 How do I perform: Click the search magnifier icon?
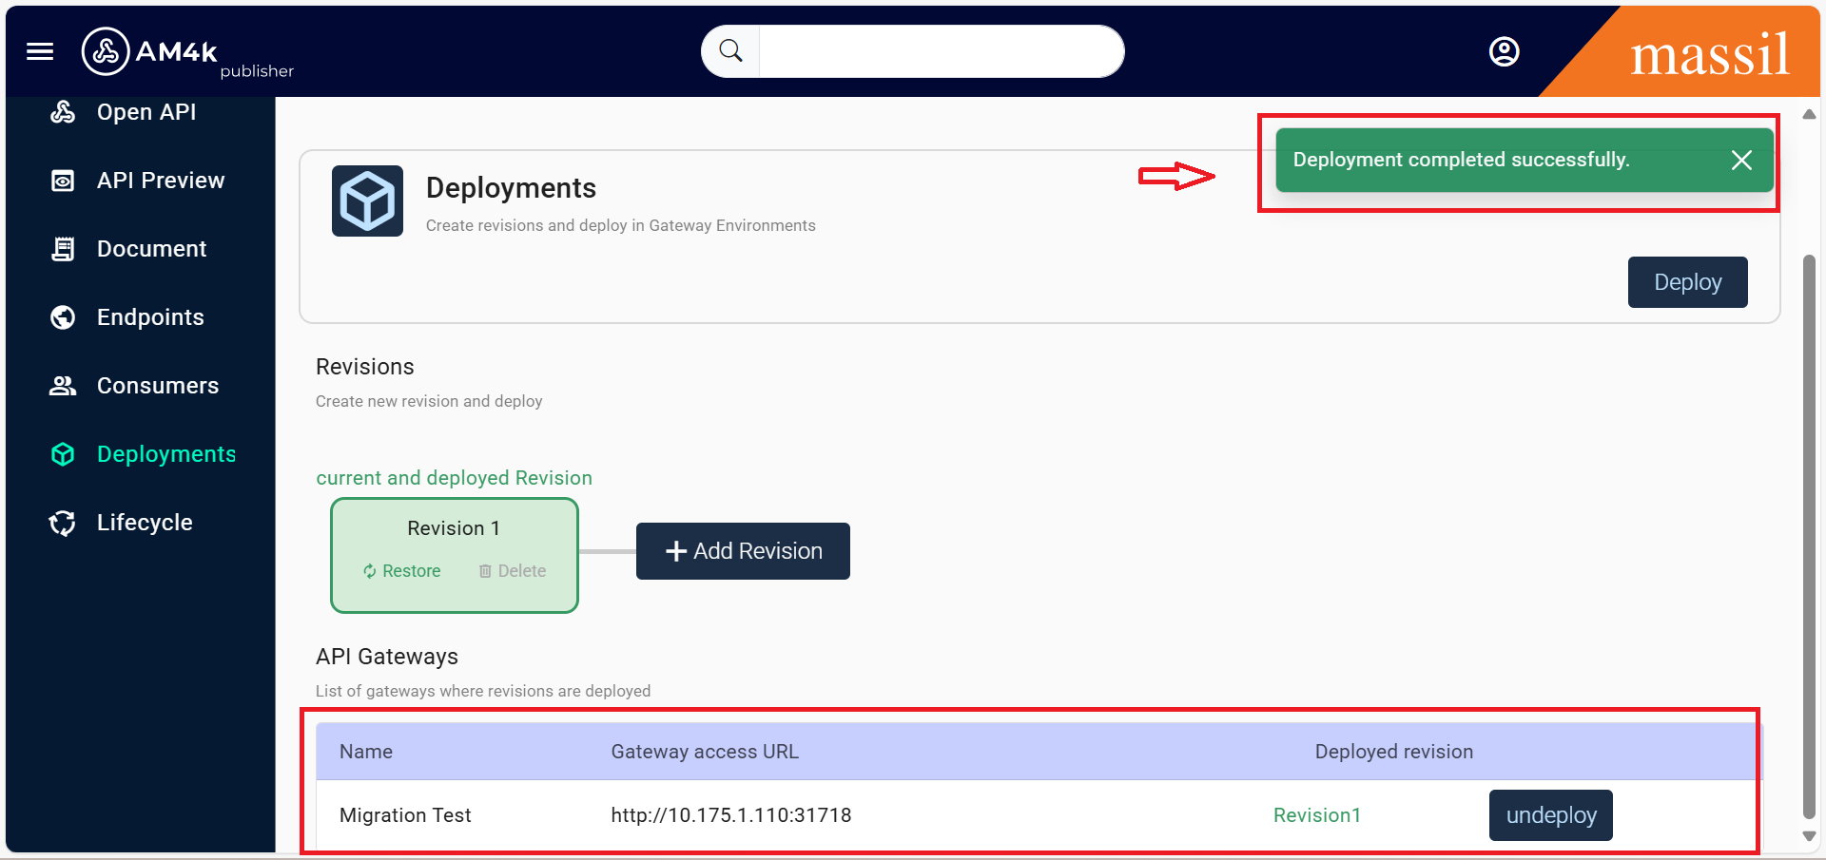tap(730, 51)
